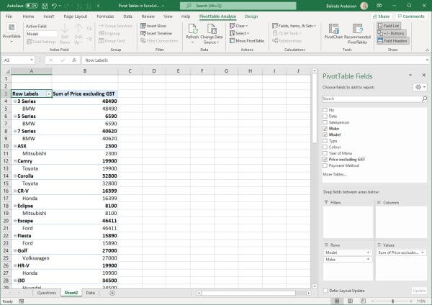Open Fields, Items, & Sets menu
432x305 pixels.
coord(294,26)
